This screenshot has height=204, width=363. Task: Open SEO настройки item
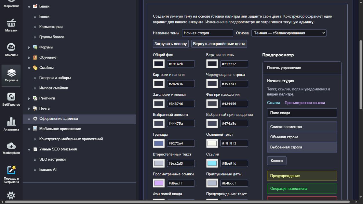[x=52, y=159]
